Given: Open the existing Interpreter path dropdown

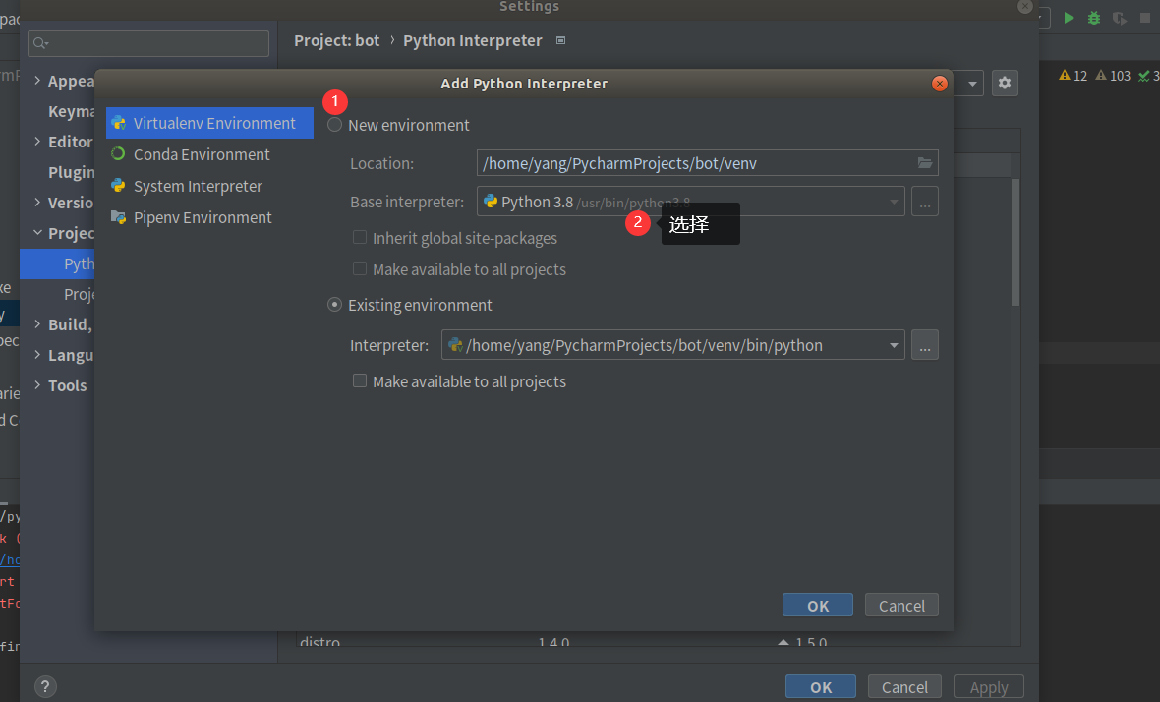Looking at the screenshot, I should click(894, 345).
